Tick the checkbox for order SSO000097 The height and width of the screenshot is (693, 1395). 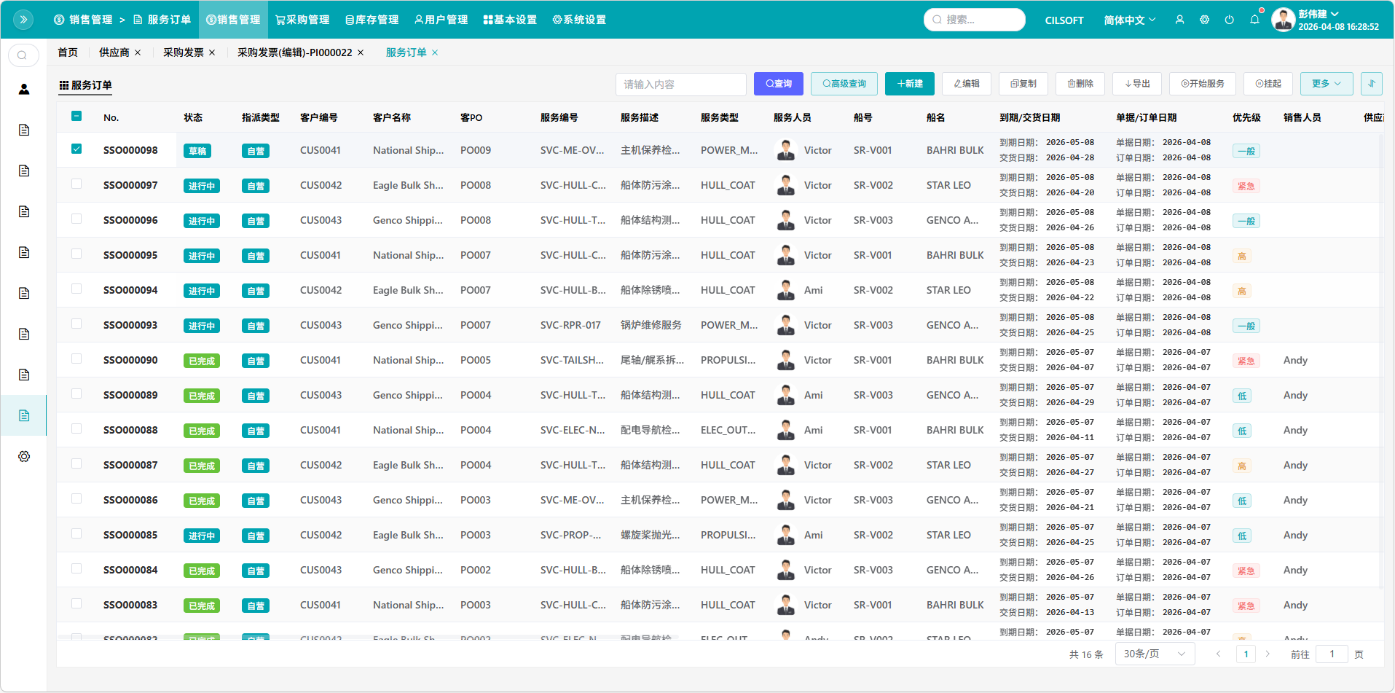coord(76,184)
